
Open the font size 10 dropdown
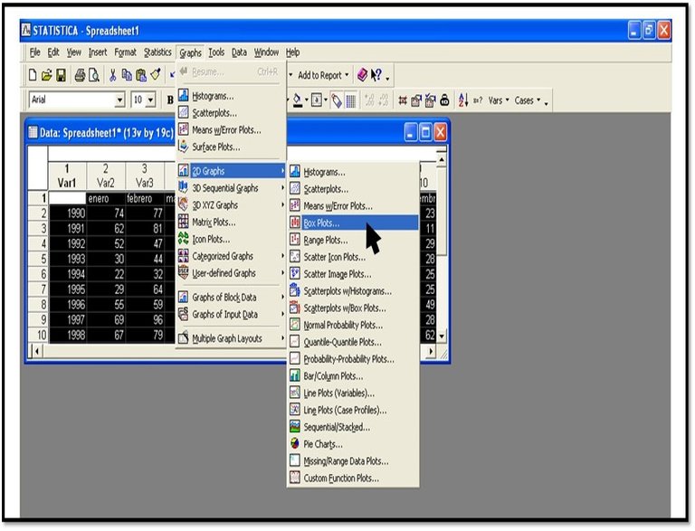(x=151, y=100)
